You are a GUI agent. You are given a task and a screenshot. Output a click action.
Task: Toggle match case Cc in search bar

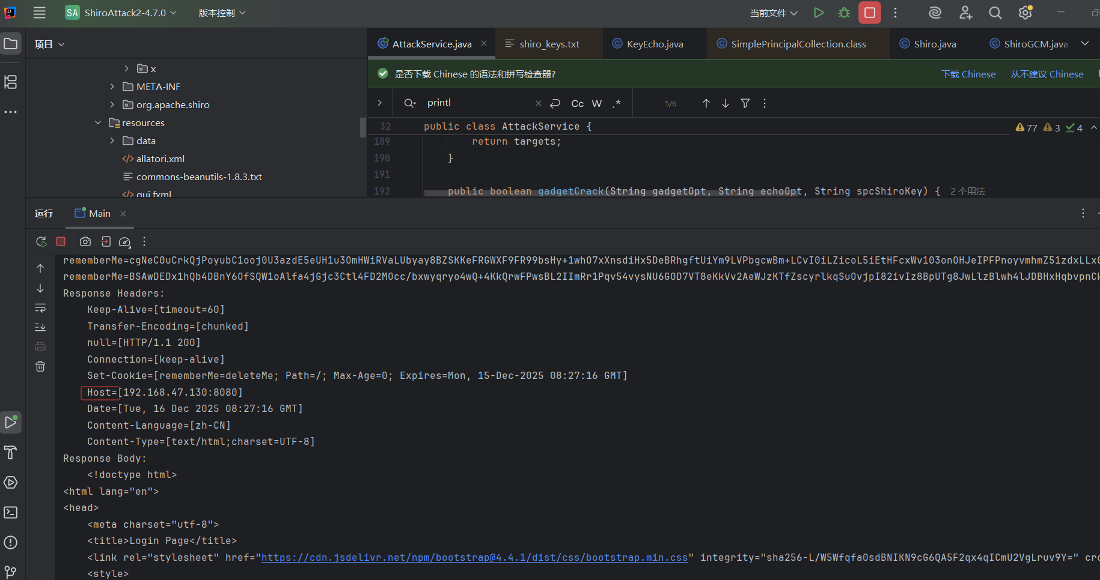577,103
